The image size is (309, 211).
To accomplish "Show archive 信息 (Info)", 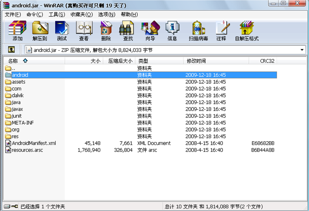I will click(172, 30).
